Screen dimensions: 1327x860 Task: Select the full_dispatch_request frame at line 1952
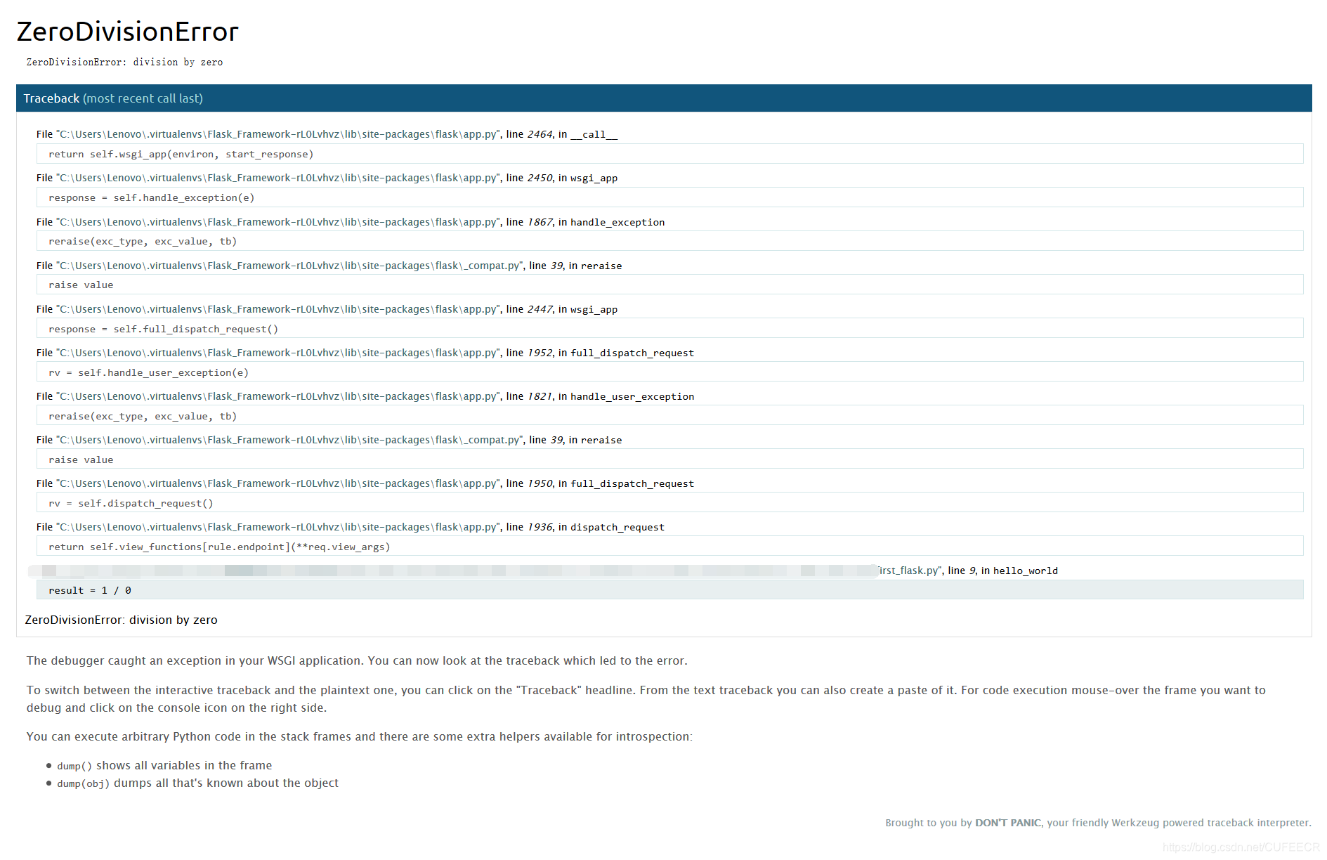coord(365,353)
